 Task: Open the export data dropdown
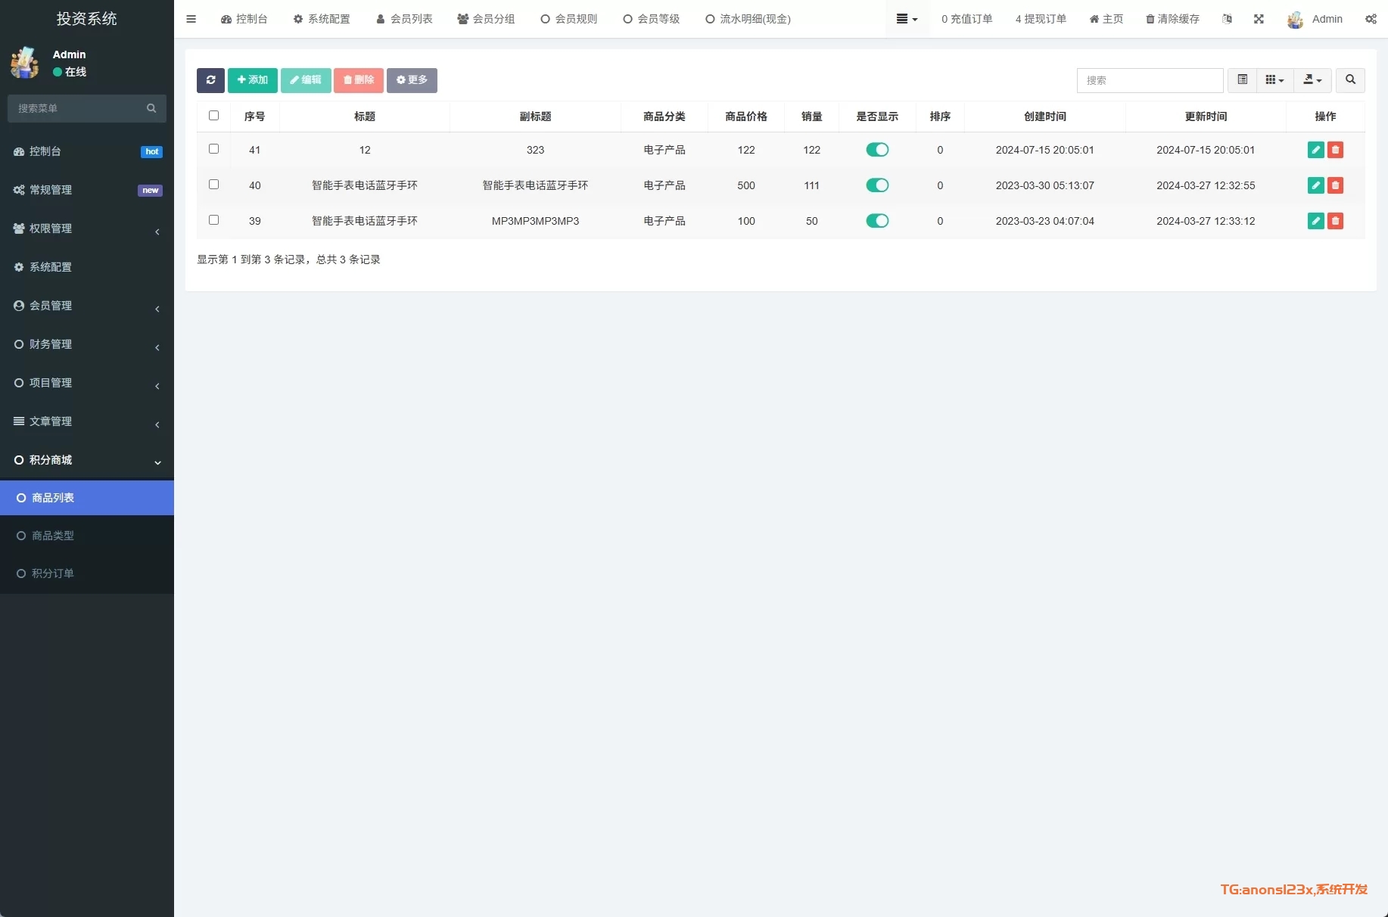pyautogui.click(x=1312, y=80)
